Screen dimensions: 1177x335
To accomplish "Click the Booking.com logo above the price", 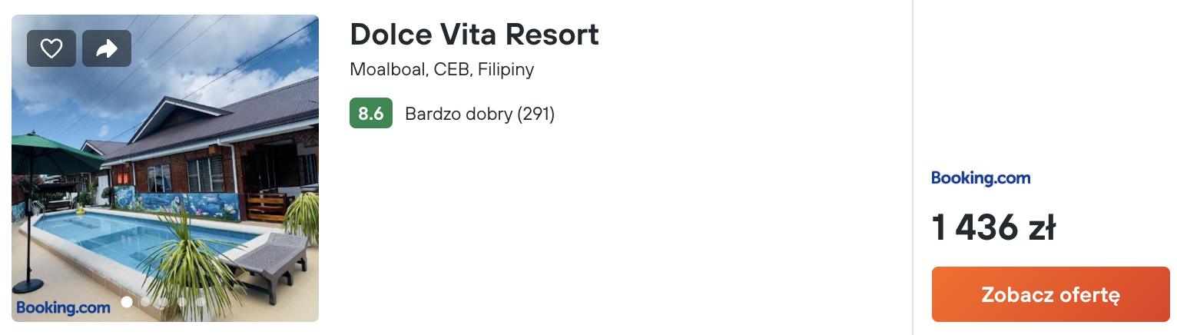I will pyautogui.click(x=980, y=178).
